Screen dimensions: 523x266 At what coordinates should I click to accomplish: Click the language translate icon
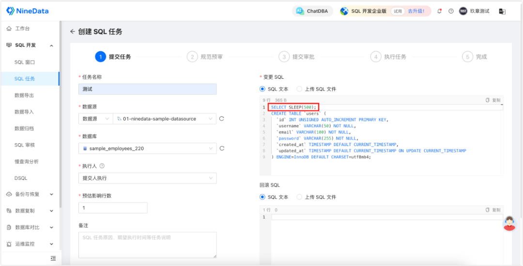(x=502, y=11)
